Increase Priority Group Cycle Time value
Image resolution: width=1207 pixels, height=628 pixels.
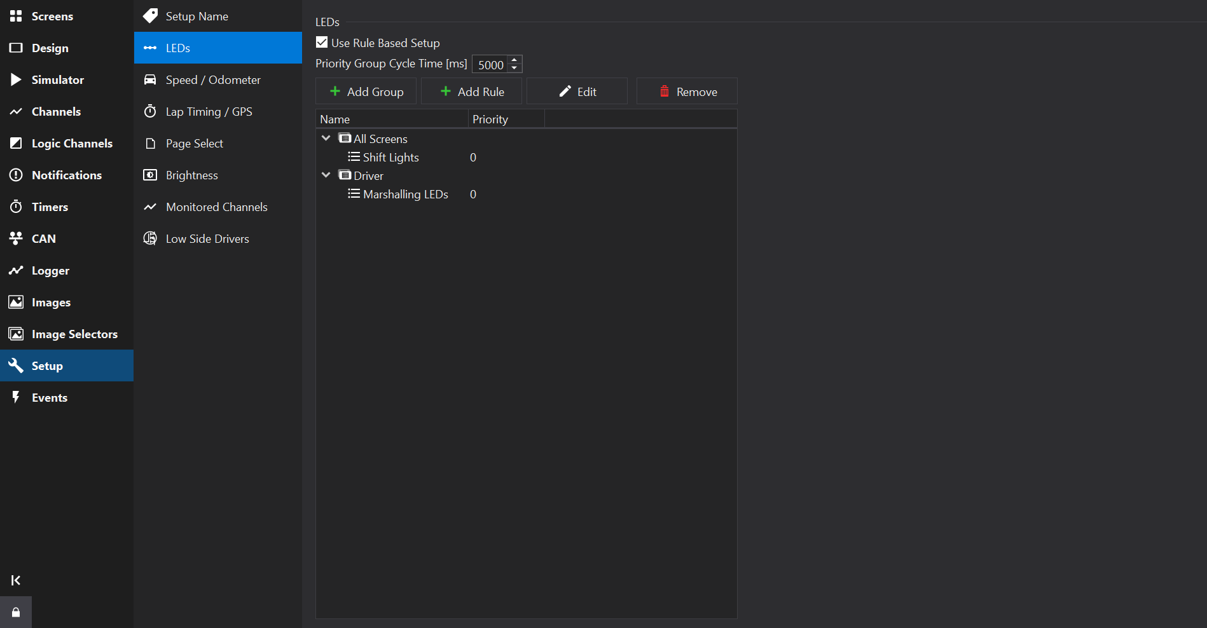coord(514,60)
